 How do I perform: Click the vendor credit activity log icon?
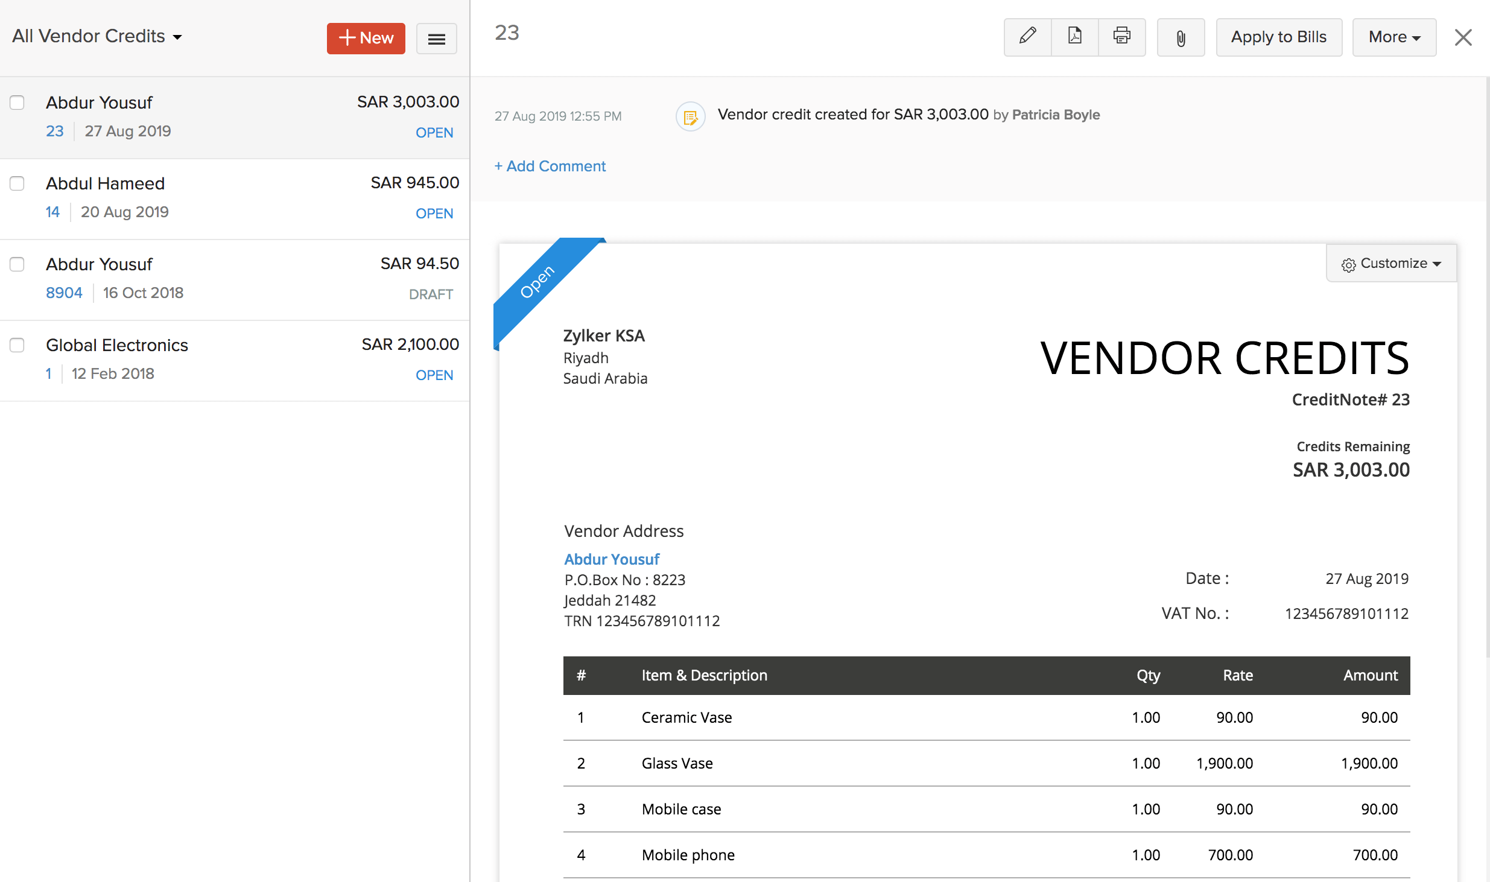[690, 116]
